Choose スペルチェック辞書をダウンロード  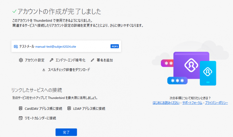(x=69, y=70)
